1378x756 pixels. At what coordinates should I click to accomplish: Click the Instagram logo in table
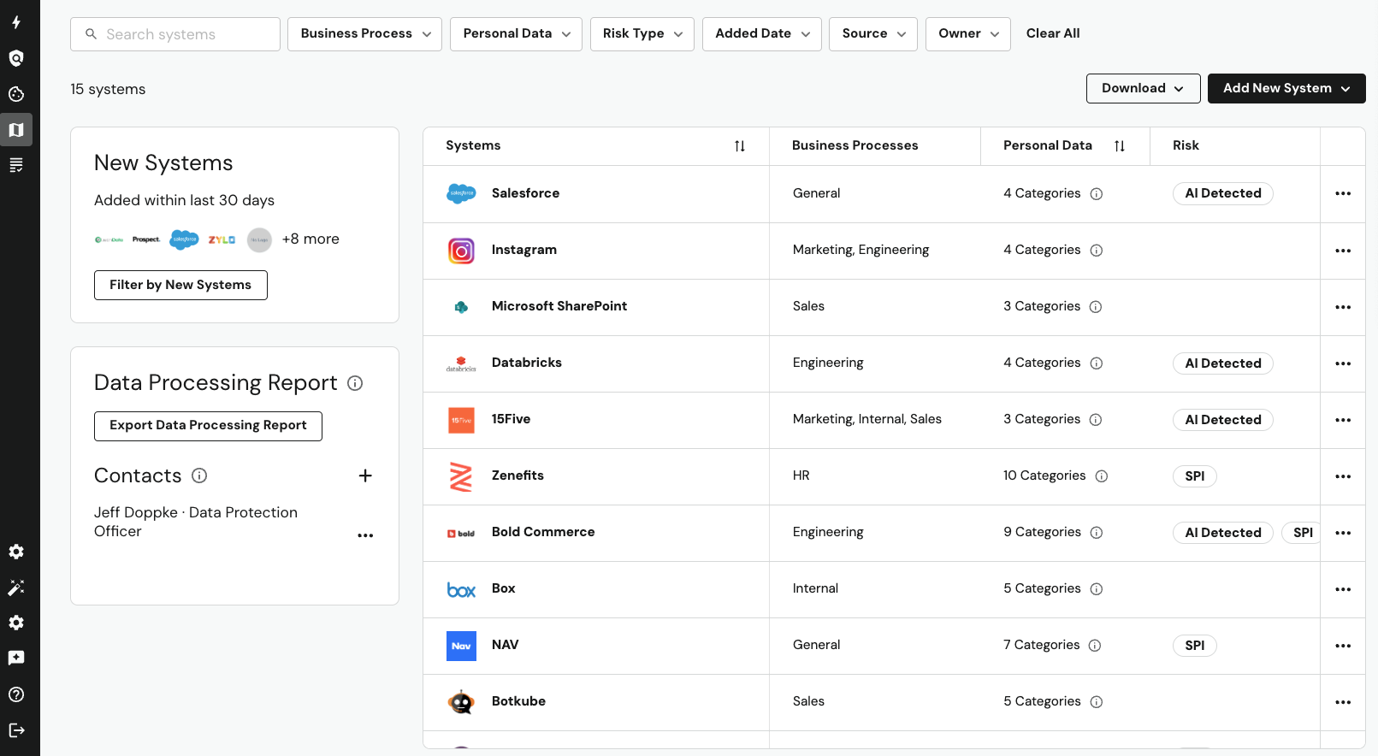(461, 251)
